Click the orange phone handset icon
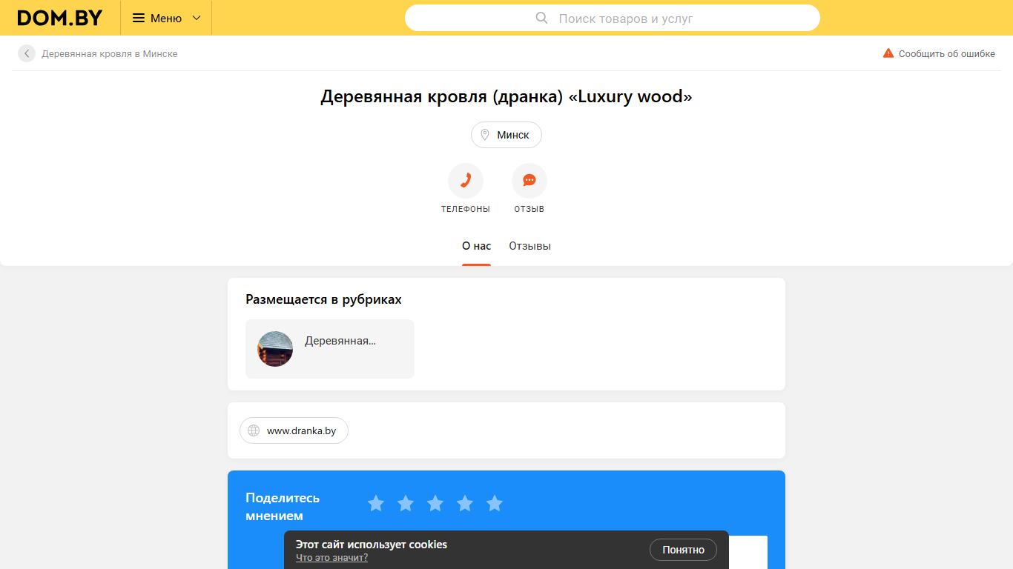This screenshot has height=569, width=1013. (466, 181)
